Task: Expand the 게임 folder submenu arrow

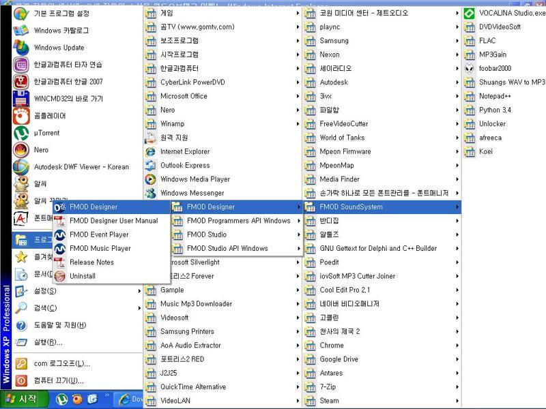Action: (x=298, y=13)
